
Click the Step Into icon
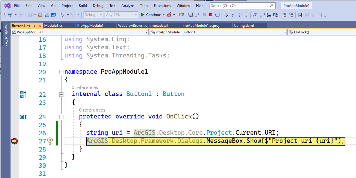233,14
